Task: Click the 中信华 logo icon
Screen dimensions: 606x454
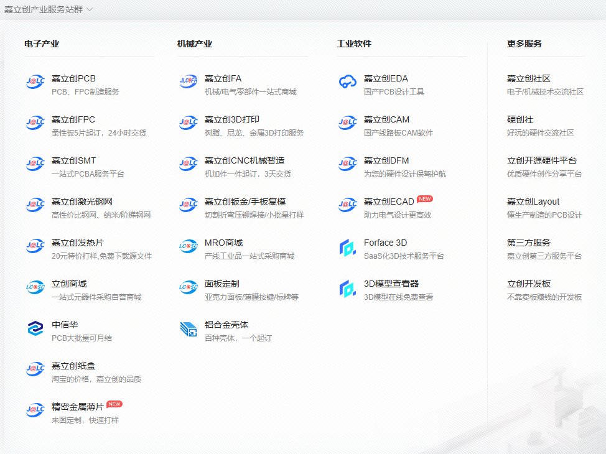Action: (35, 328)
